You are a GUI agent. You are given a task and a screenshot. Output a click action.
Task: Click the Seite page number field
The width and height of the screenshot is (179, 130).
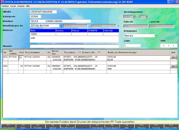(x=169, y=45)
